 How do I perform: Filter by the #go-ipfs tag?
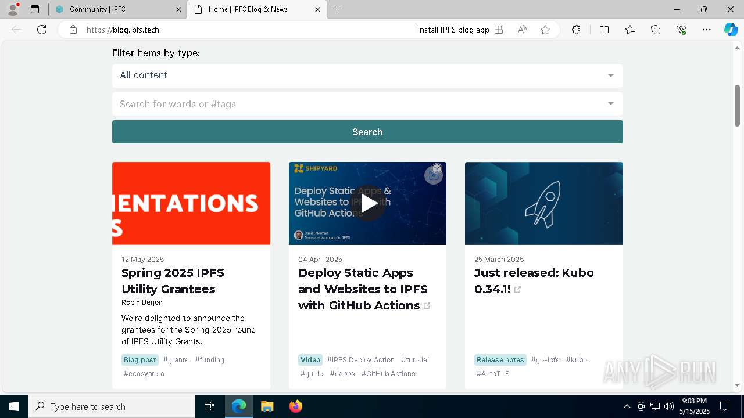coord(545,360)
